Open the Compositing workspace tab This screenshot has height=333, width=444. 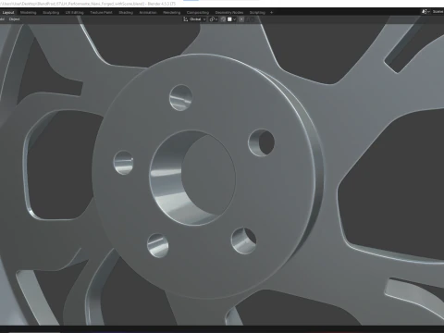pyautogui.click(x=198, y=12)
